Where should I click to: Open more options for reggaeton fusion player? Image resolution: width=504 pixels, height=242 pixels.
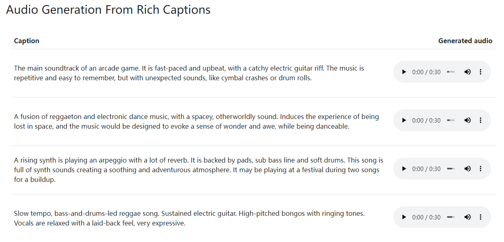click(x=481, y=120)
